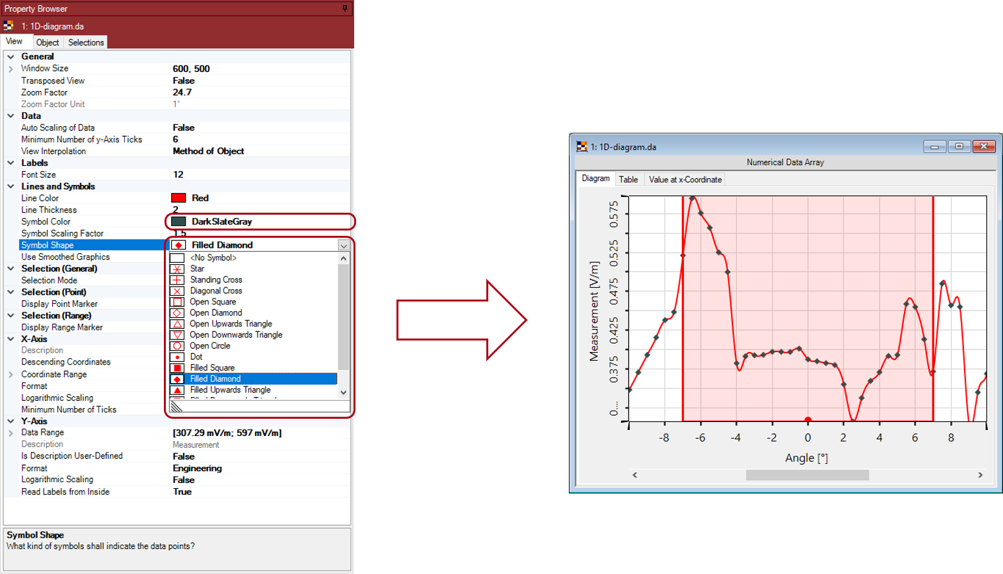Click the Display Range Marker property

(x=62, y=328)
